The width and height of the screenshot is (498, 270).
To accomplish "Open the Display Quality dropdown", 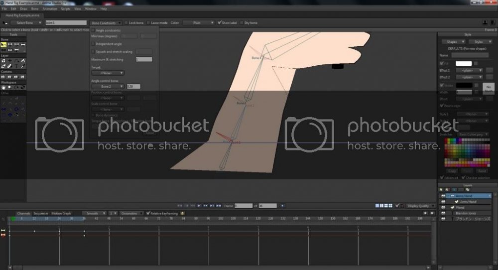I will coord(420,206).
